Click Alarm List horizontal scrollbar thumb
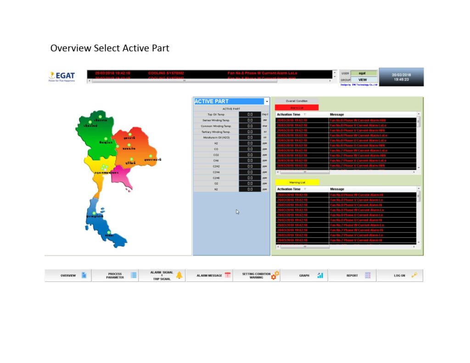470x363 pixels. [305, 172]
